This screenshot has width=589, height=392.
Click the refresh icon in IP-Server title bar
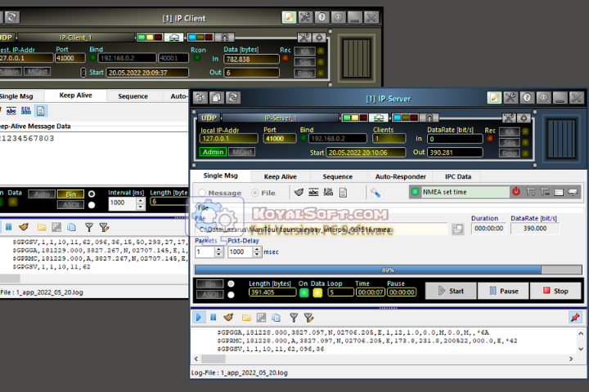pyautogui.click(x=233, y=98)
